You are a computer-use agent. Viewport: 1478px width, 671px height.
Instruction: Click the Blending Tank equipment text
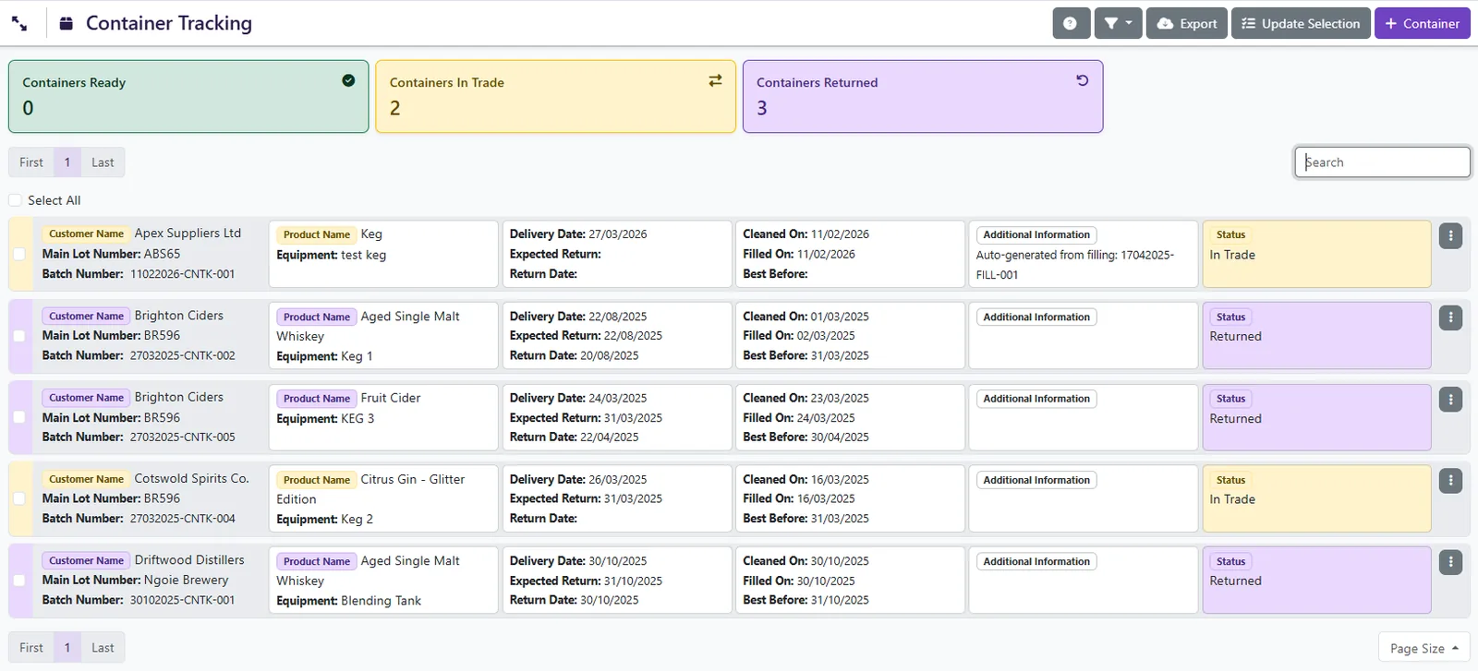381,601
